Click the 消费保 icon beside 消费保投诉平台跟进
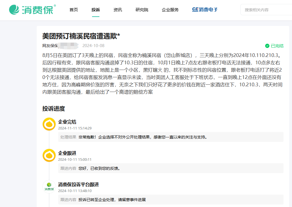This screenshot has width=292, height=207. [x=49, y=186]
